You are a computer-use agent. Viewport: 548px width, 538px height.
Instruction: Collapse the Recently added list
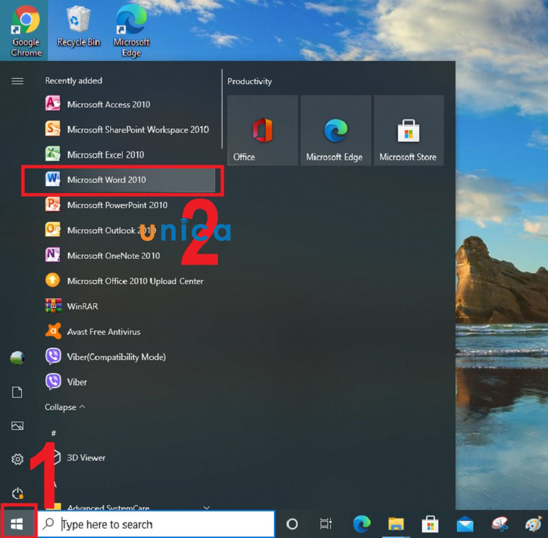tap(65, 407)
